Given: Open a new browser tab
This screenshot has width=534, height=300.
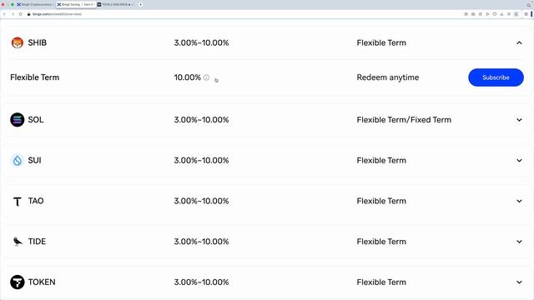Looking at the screenshot, I should point(141,4).
